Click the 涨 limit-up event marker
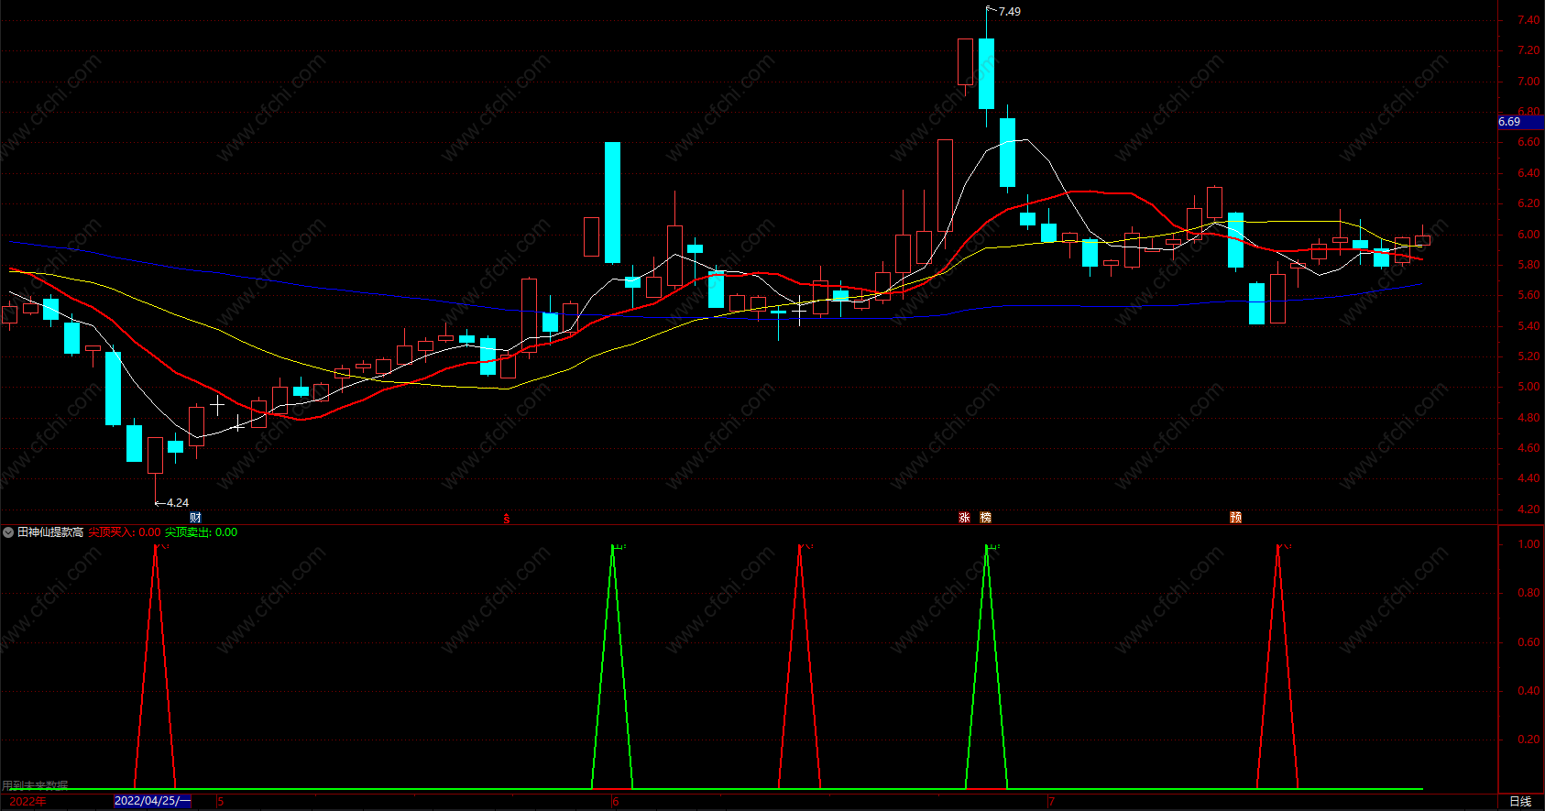Viewport: 1545px width, 811px height. coord(964,518)
